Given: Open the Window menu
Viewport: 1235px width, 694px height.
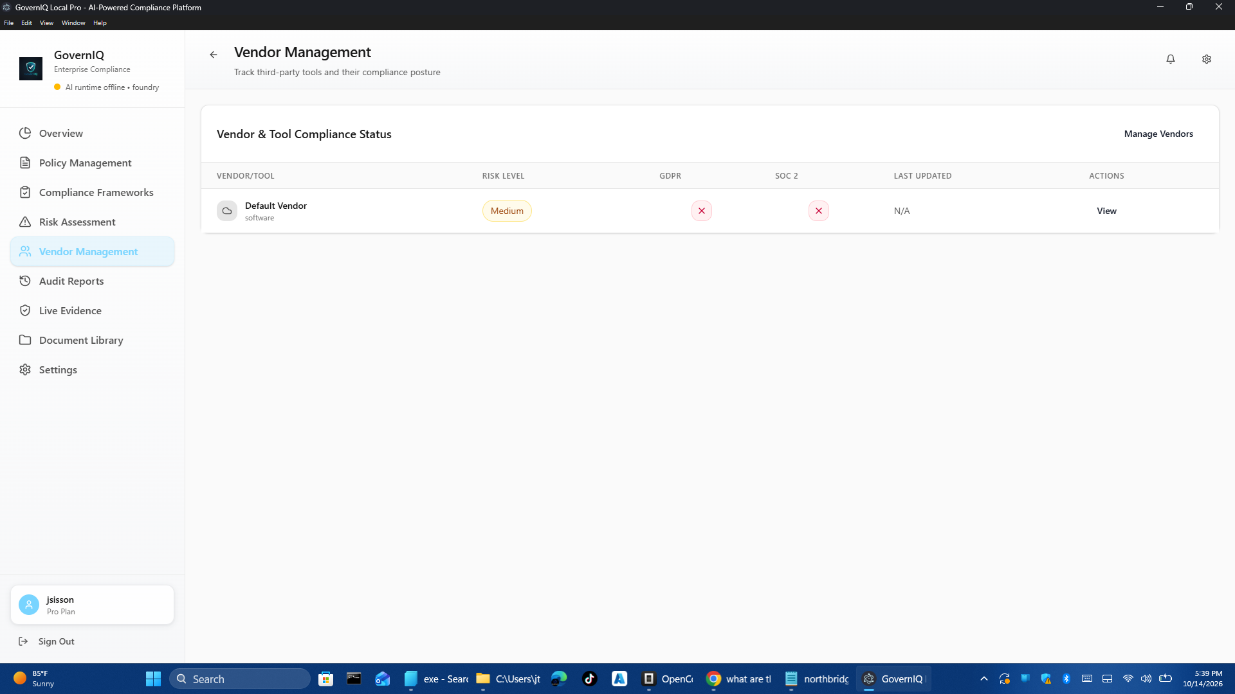Looking at the screenshot, I should [x=73, y=22].
